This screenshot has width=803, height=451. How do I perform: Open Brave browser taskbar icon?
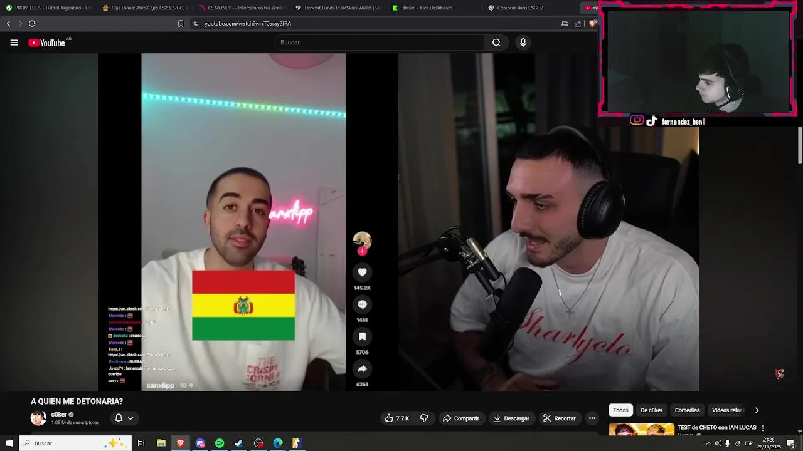181,443
